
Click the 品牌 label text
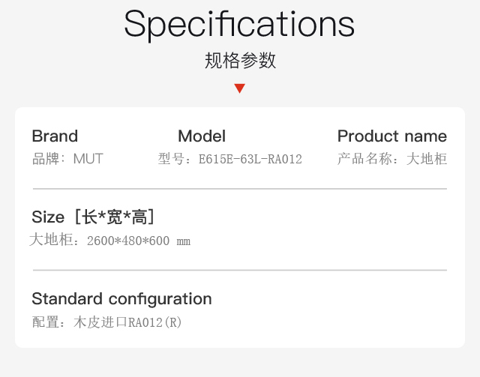45,159
